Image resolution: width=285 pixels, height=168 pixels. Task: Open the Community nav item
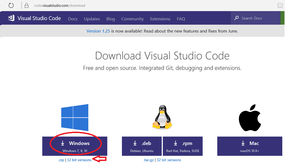[x=132, y=19]
